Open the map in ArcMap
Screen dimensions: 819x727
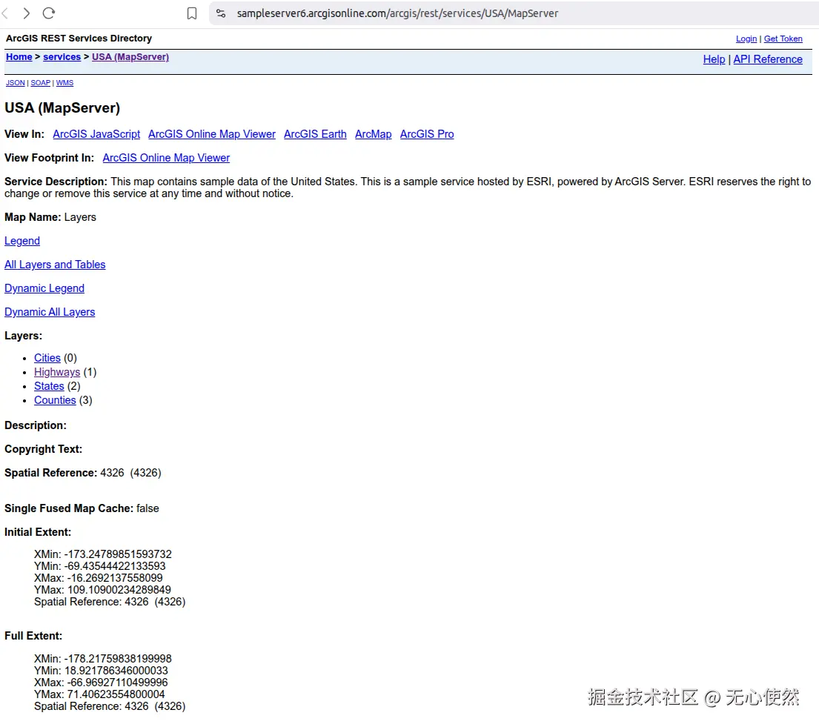[373, 134]
